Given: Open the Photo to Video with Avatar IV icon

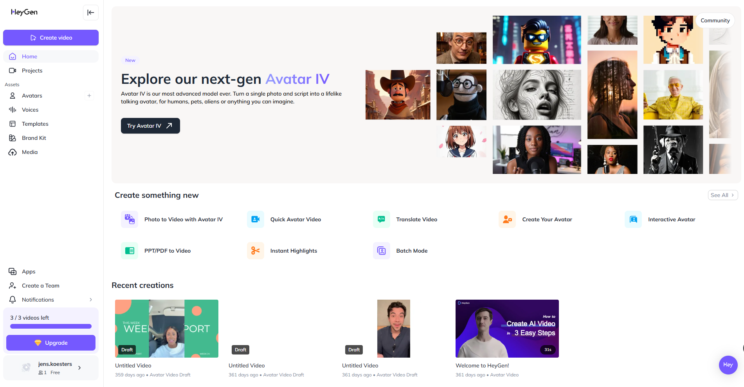Looking at the screenshot, I should click(x=130, y=219).
